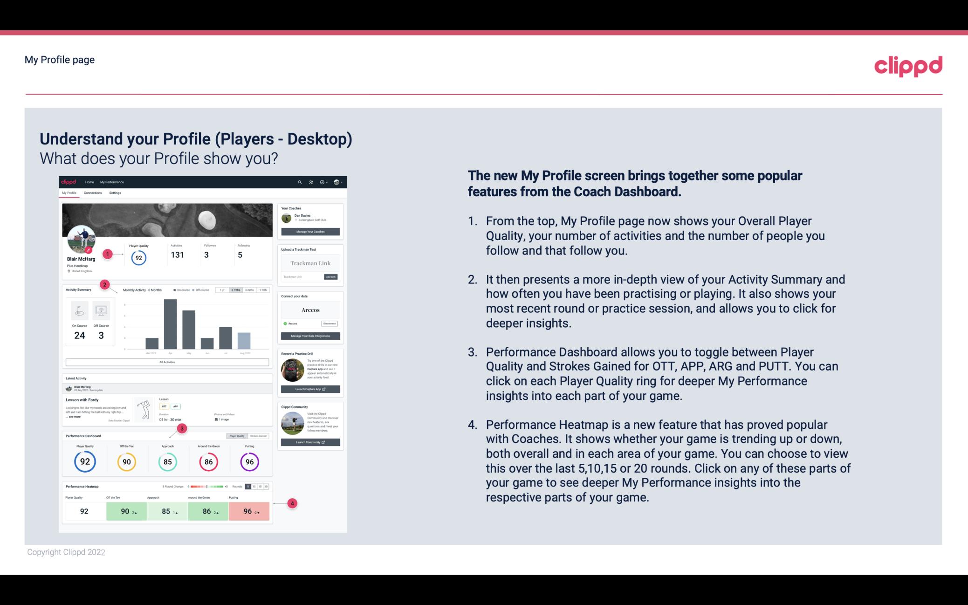The width and height of the screenshot is (968, 605).
Task: Click the Clippd logo in the top right
Action: (907, 66)
